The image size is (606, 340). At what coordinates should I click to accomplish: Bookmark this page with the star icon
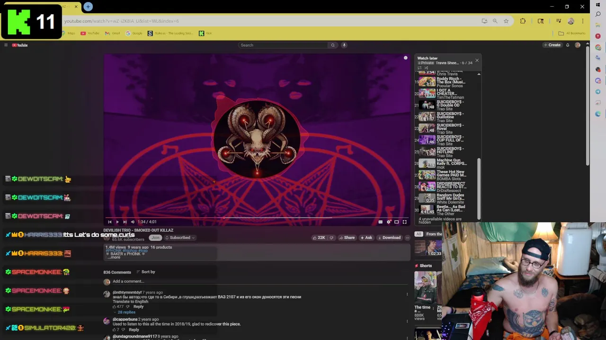click(x=506, y=21)
